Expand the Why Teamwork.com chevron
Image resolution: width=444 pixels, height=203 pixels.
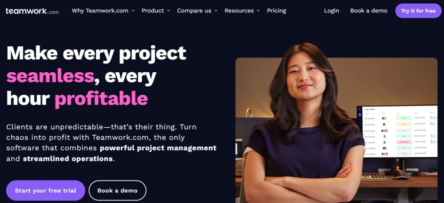click(x=133, y=11)
